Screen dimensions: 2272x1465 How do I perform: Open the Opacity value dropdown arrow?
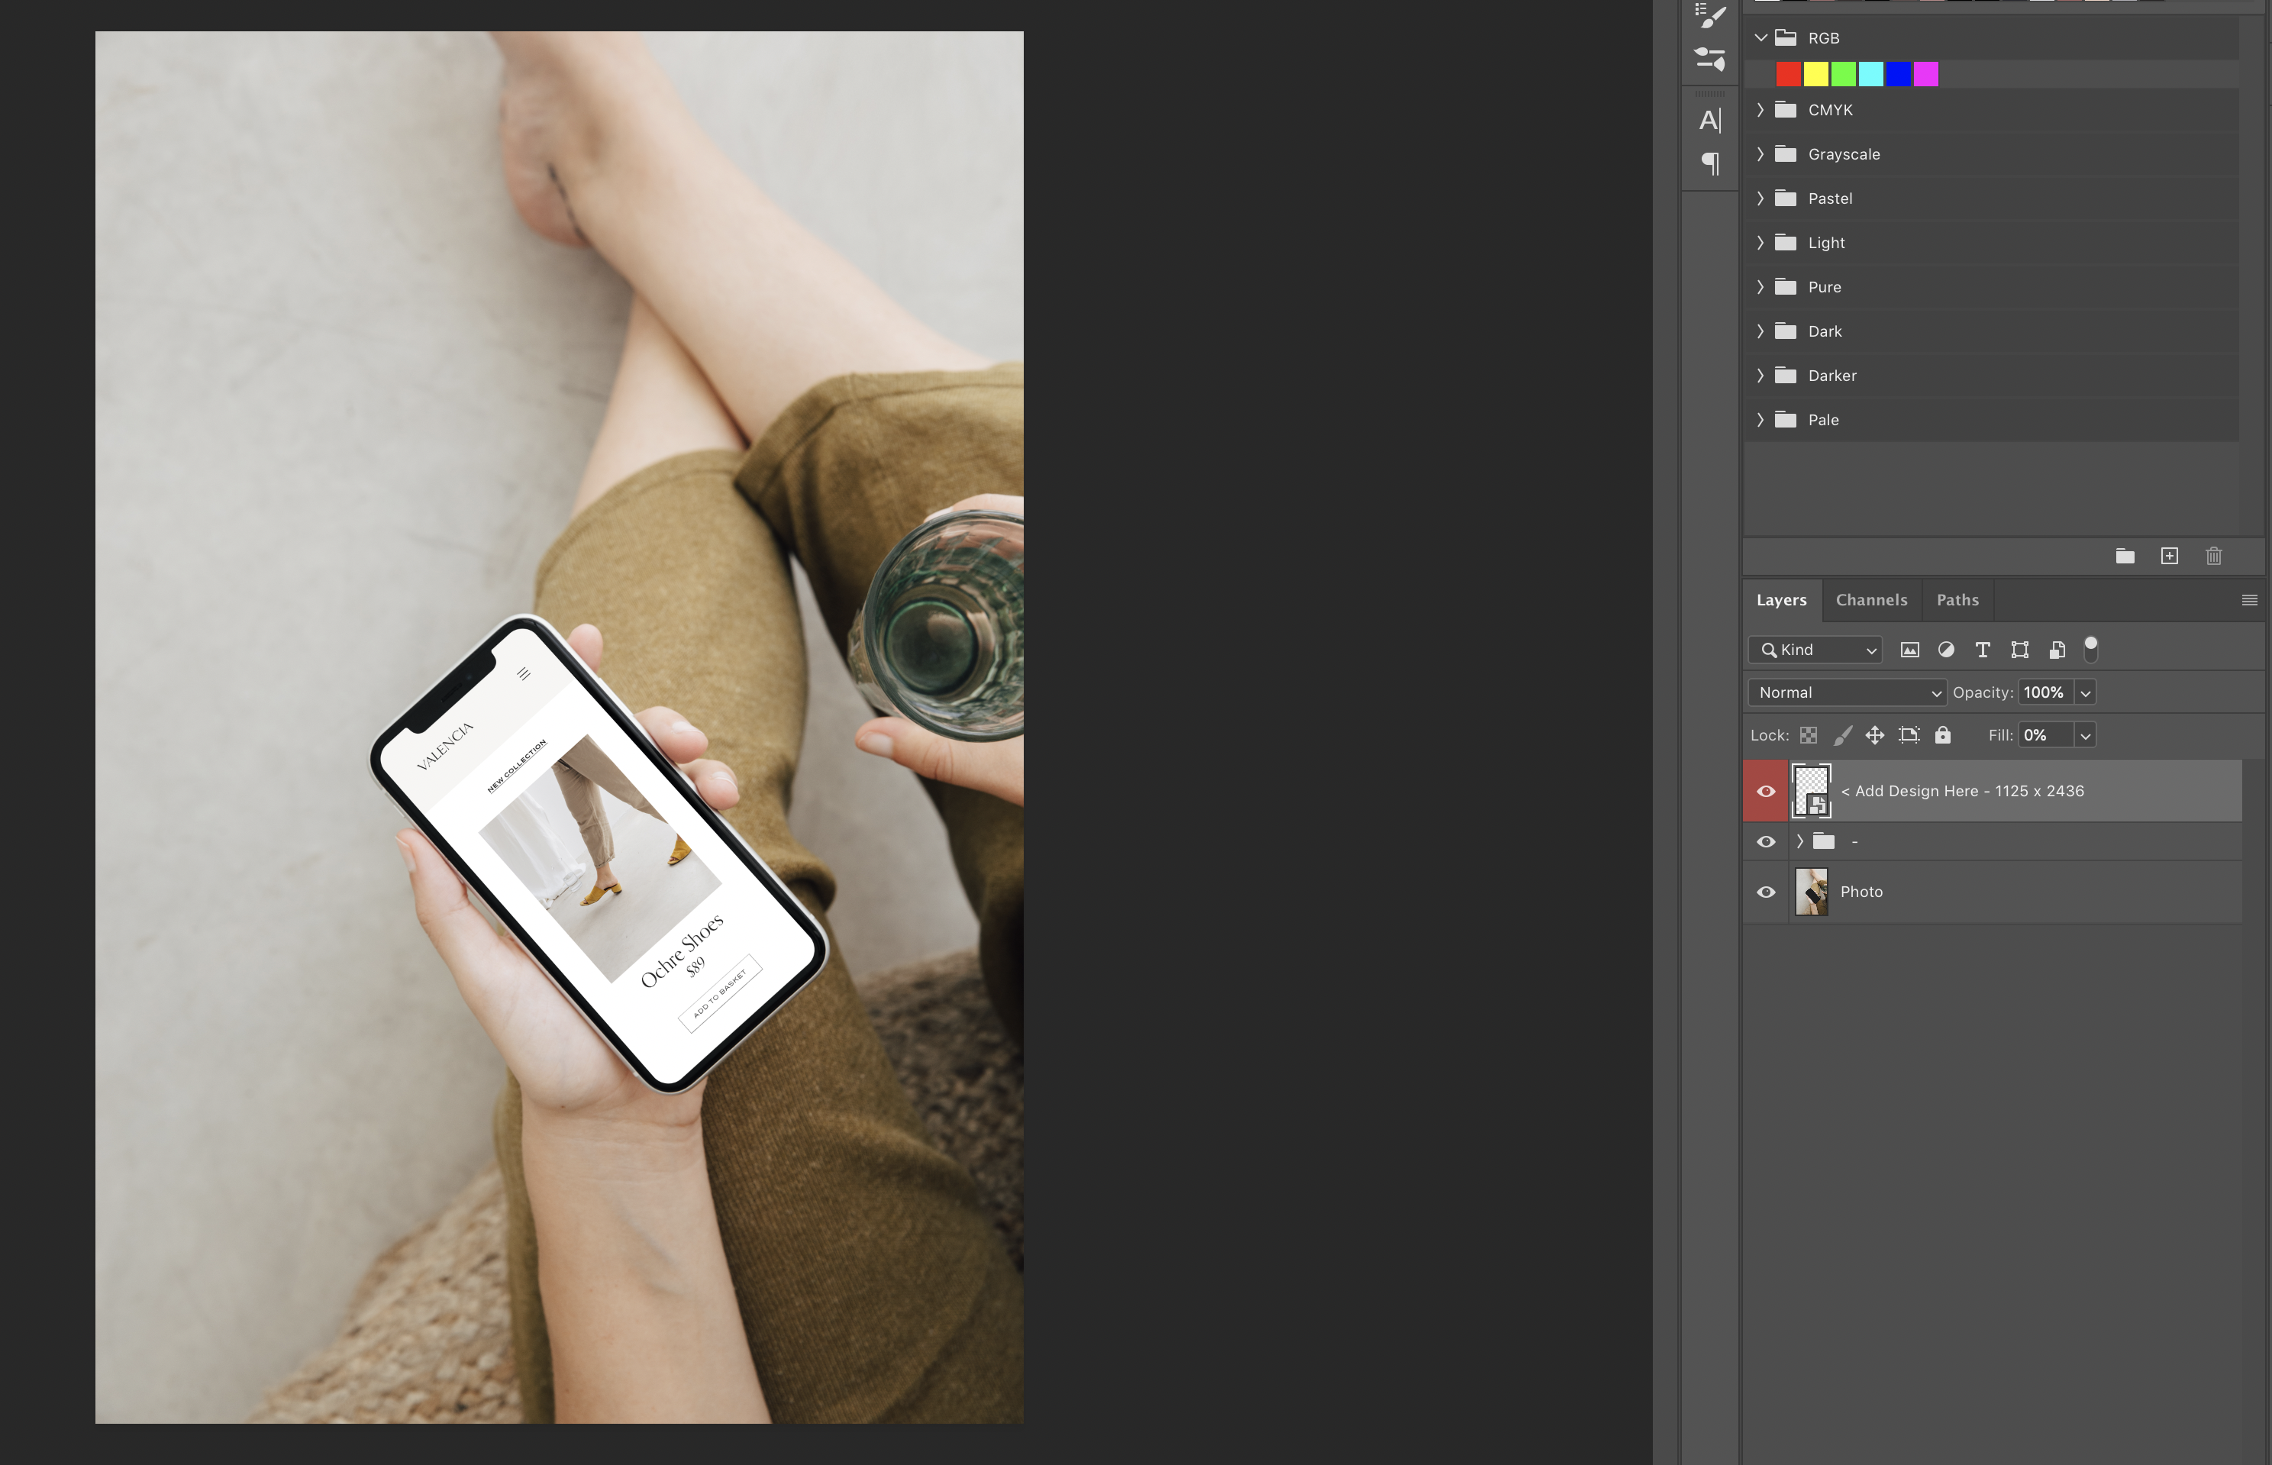pos(2085,692)
